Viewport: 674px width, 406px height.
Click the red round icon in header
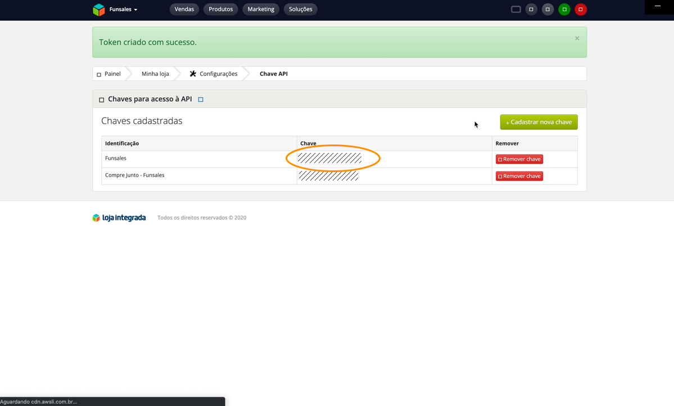coord(580,10)
